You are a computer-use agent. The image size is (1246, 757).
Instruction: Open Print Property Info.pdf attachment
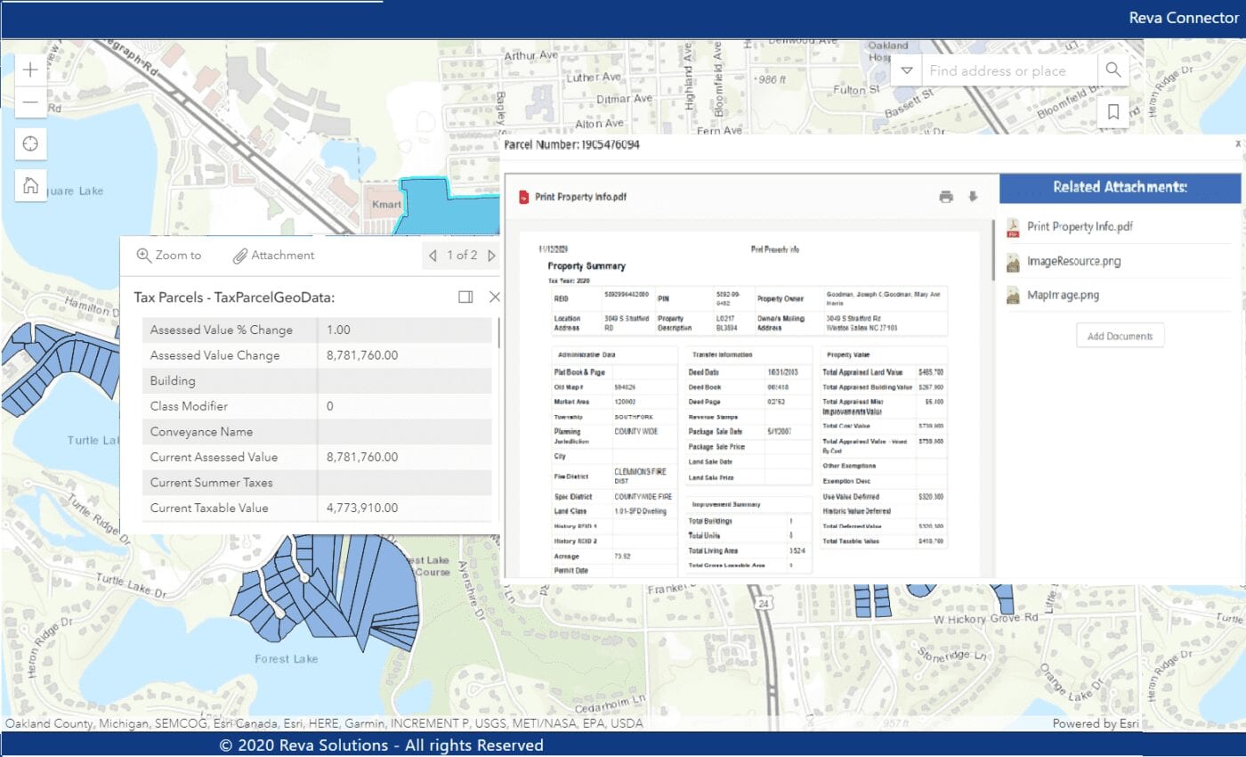click(x=1080, y=227)
